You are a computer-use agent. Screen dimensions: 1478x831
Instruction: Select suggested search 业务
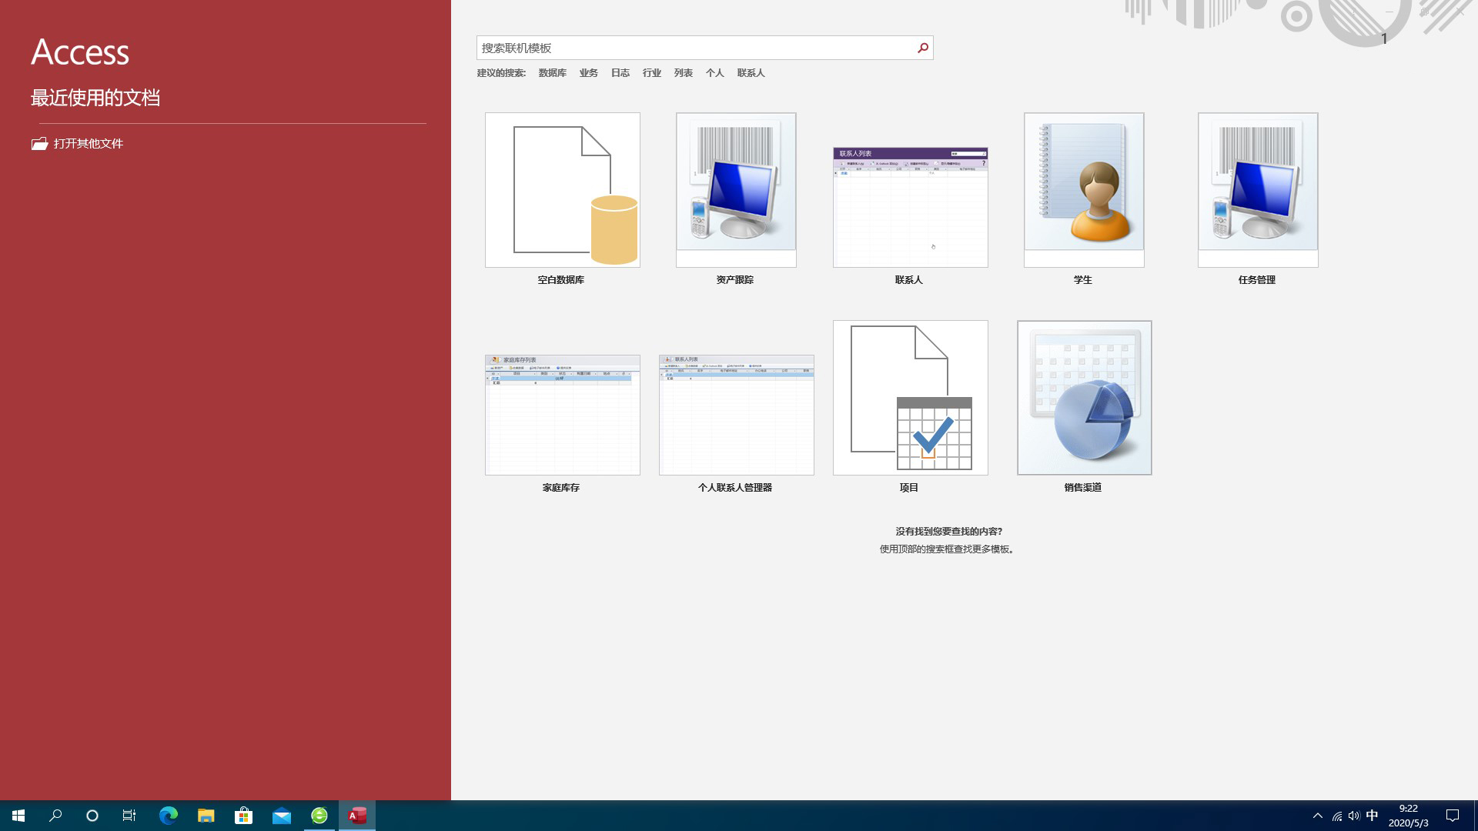pyautogui.click(x=588, y=73)
